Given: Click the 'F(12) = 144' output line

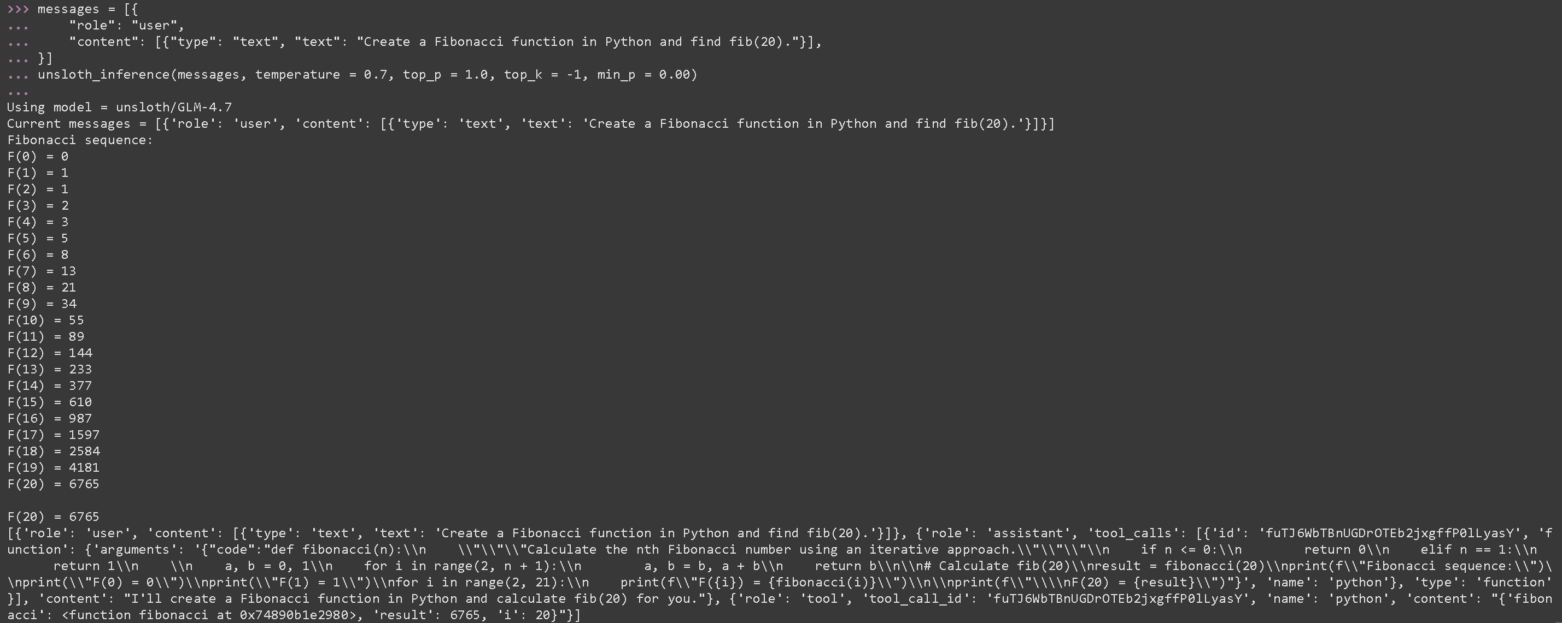Looking at the screenshot, I should coord(50,352).
